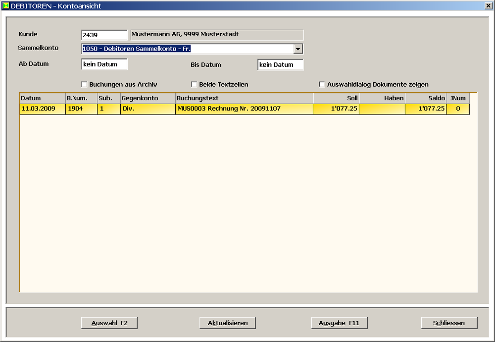Sort table by Saldo column header

426,98
